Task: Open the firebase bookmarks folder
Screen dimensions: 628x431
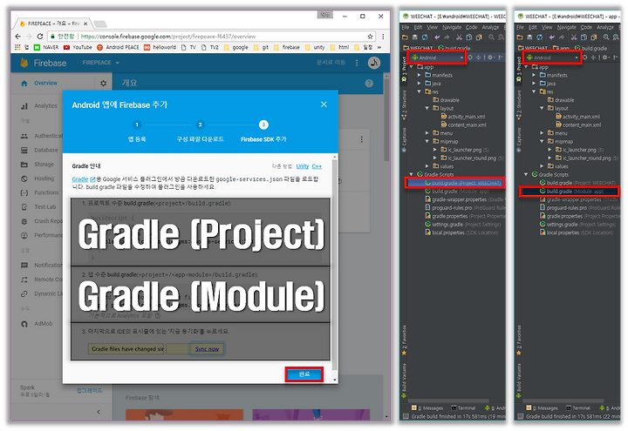Action: 287,47
